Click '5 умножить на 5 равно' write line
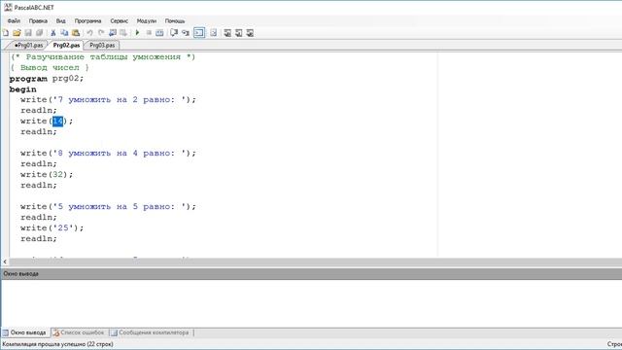This screenshot has width=622, height=350. [x=108, y=207]
